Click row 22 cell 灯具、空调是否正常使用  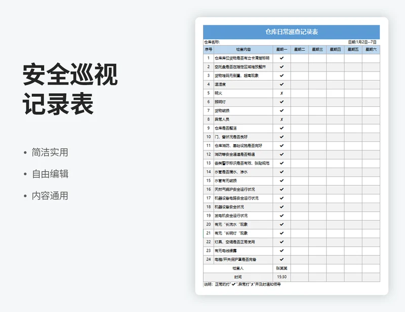(244, 242)
